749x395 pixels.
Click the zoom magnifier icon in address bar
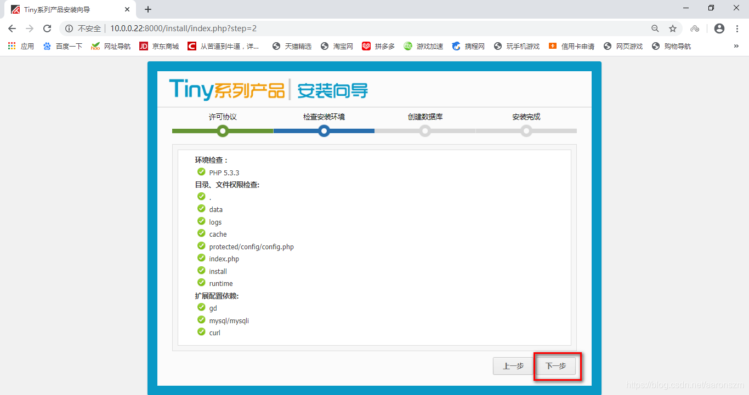pyautogui.click(x=655, y=28)
